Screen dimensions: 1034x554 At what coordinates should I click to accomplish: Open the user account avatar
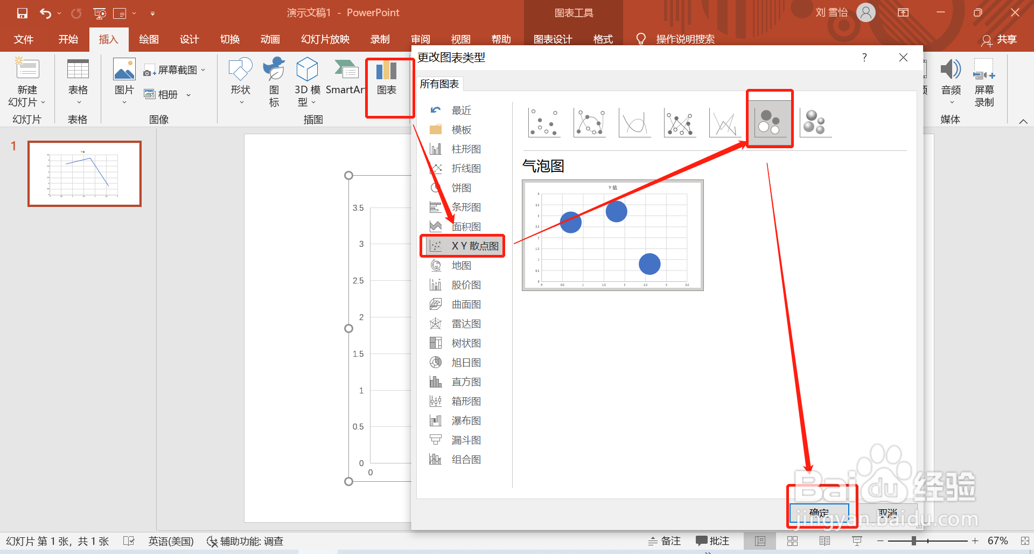(x=866, y=12)
